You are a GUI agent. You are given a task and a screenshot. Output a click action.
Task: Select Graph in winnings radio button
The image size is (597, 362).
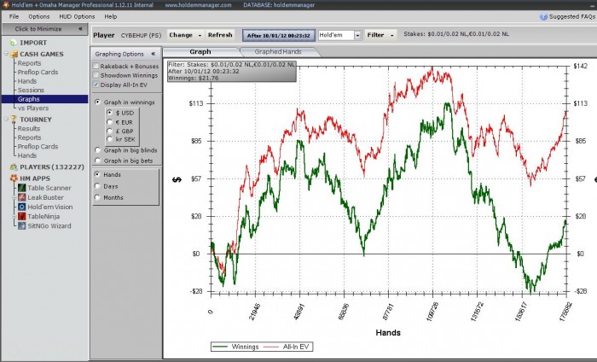[98, 102]
